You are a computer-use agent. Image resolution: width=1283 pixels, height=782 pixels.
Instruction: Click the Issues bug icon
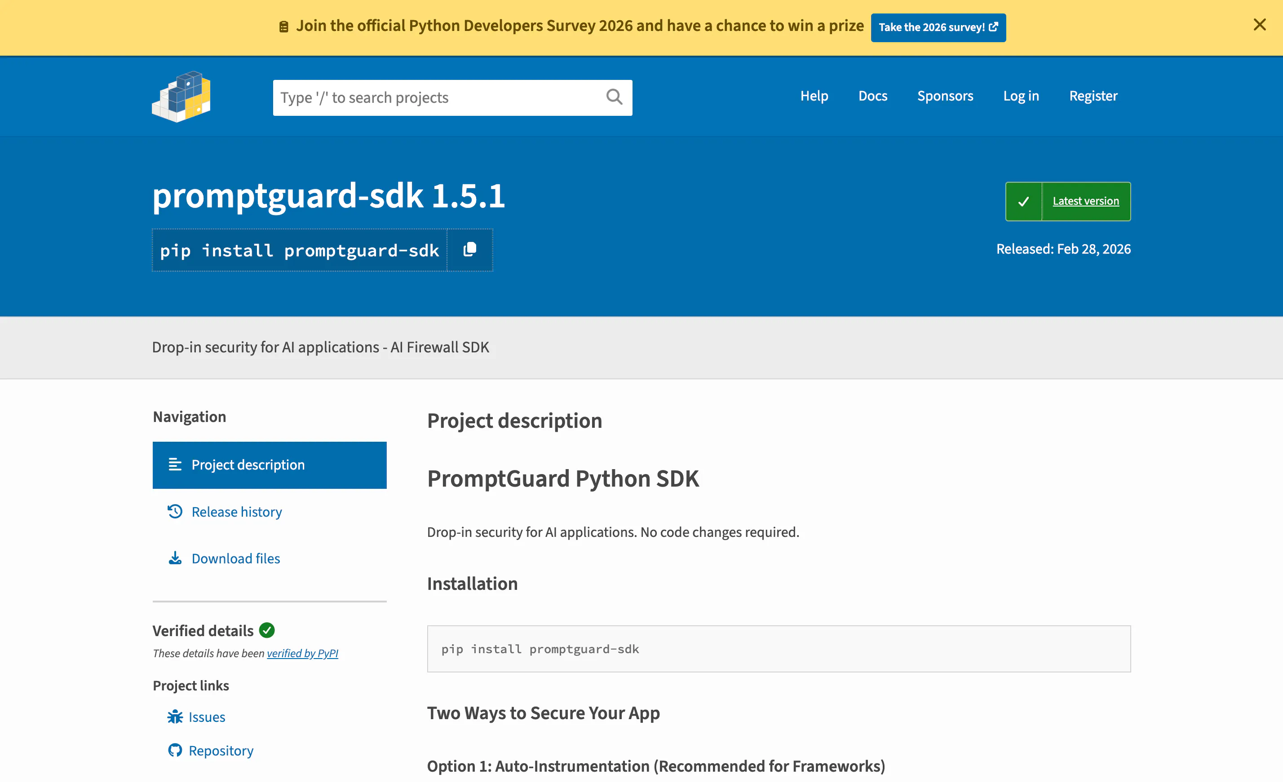tap(175, 717)
